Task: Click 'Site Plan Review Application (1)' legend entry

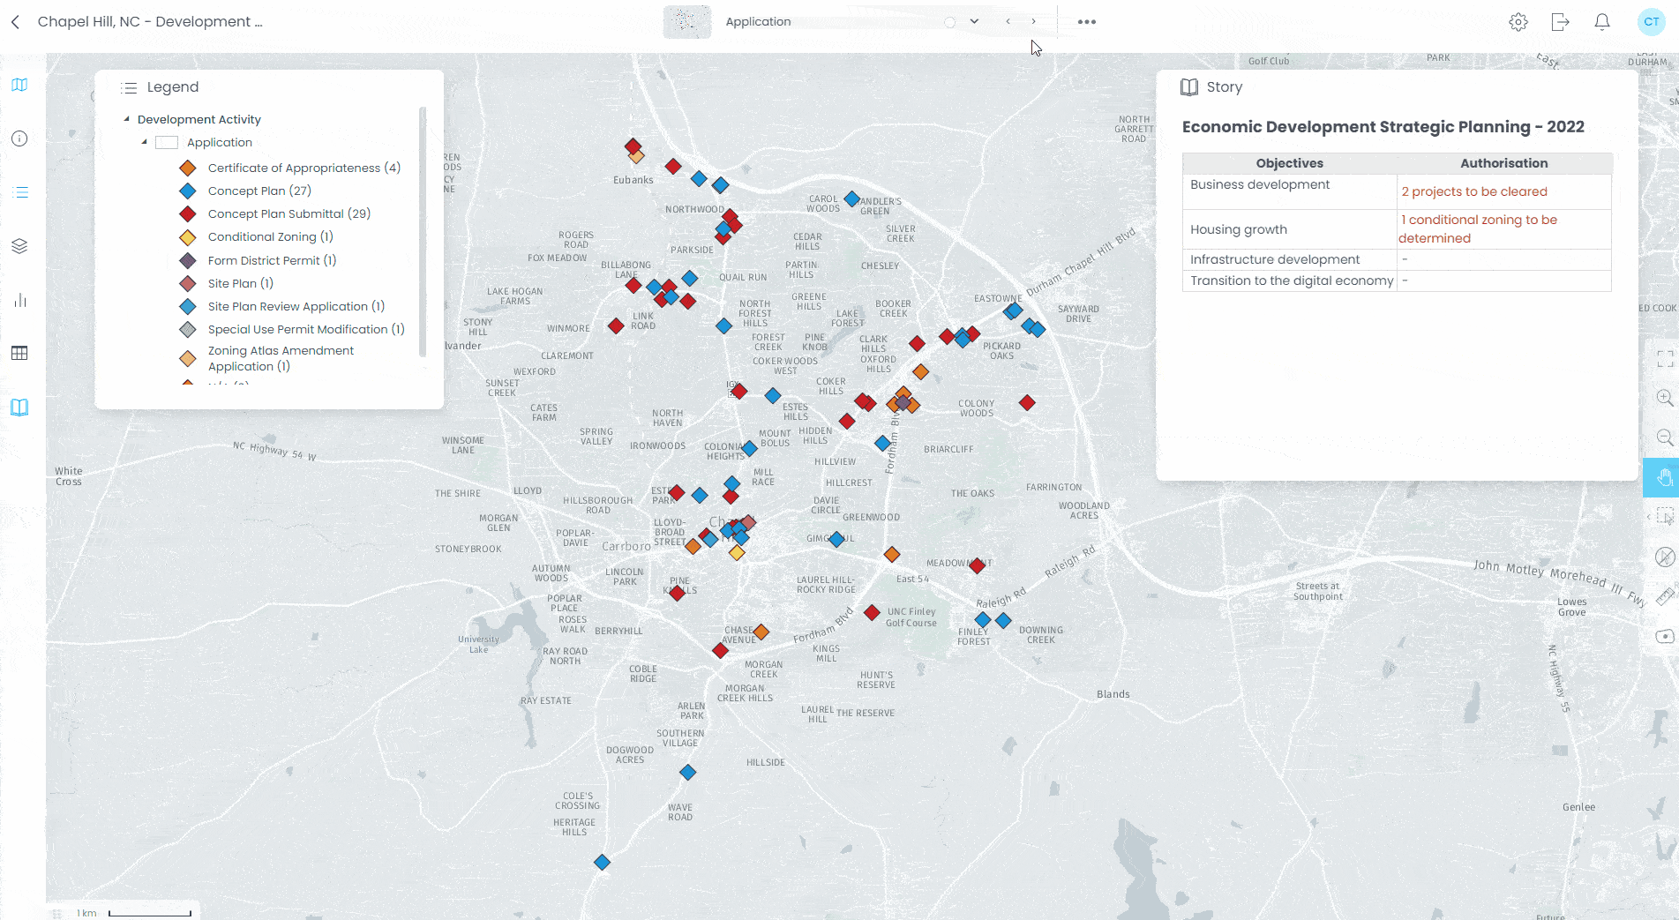Action: pos(296,307)
